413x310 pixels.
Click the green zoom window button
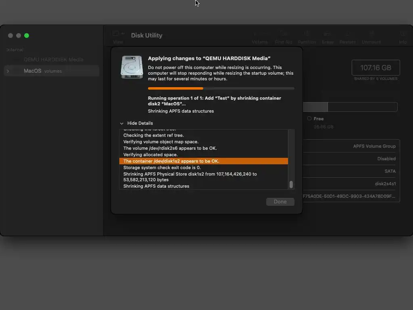click(x=27, y=36)
